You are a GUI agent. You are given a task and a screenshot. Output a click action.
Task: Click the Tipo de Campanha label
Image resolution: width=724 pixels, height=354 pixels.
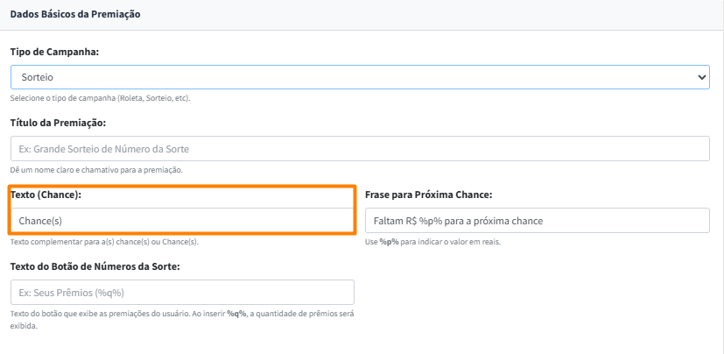click(54, 53)
